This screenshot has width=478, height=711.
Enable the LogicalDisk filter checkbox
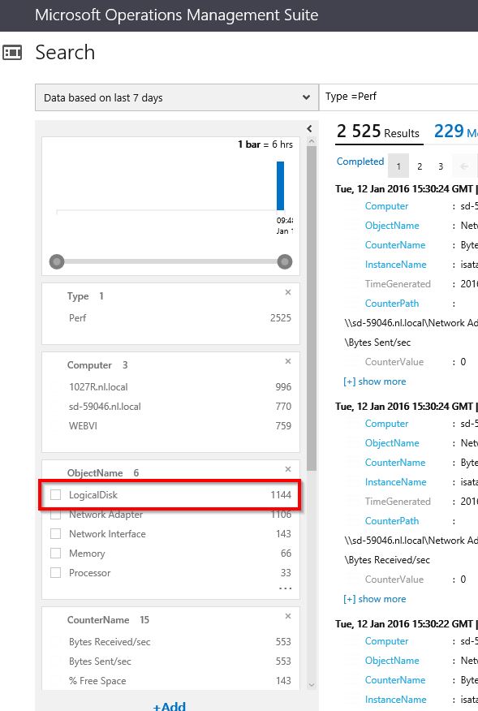tap(54, 493)
